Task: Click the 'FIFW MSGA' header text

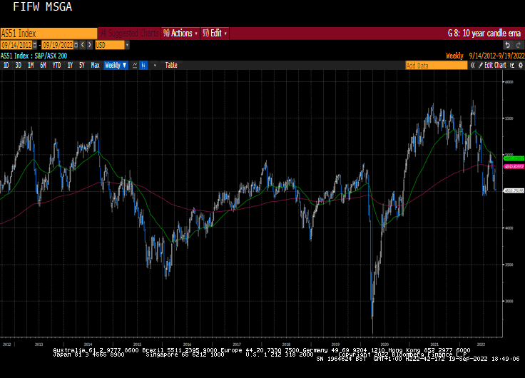Action: tap(42, 7)
